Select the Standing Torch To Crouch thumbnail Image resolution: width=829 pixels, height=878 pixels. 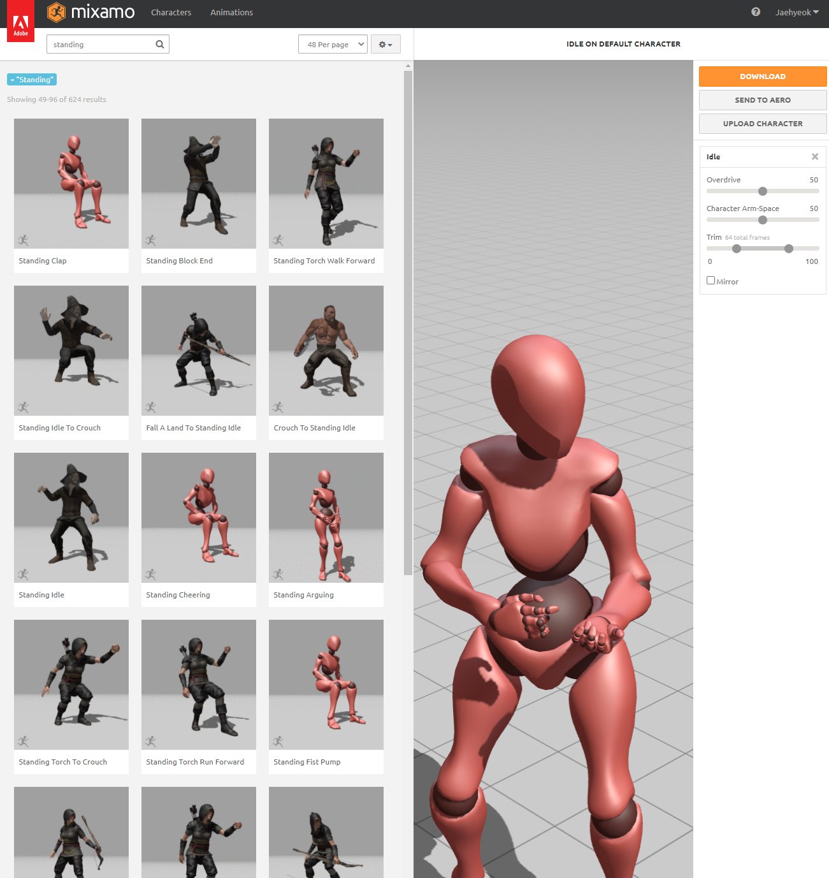point(71,685)
